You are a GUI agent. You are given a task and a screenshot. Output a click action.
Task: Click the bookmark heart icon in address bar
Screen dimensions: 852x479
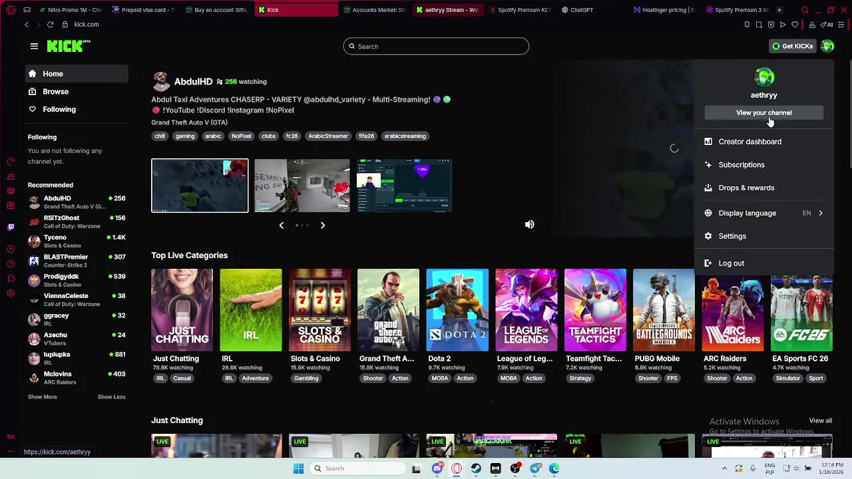click(795, 25)
